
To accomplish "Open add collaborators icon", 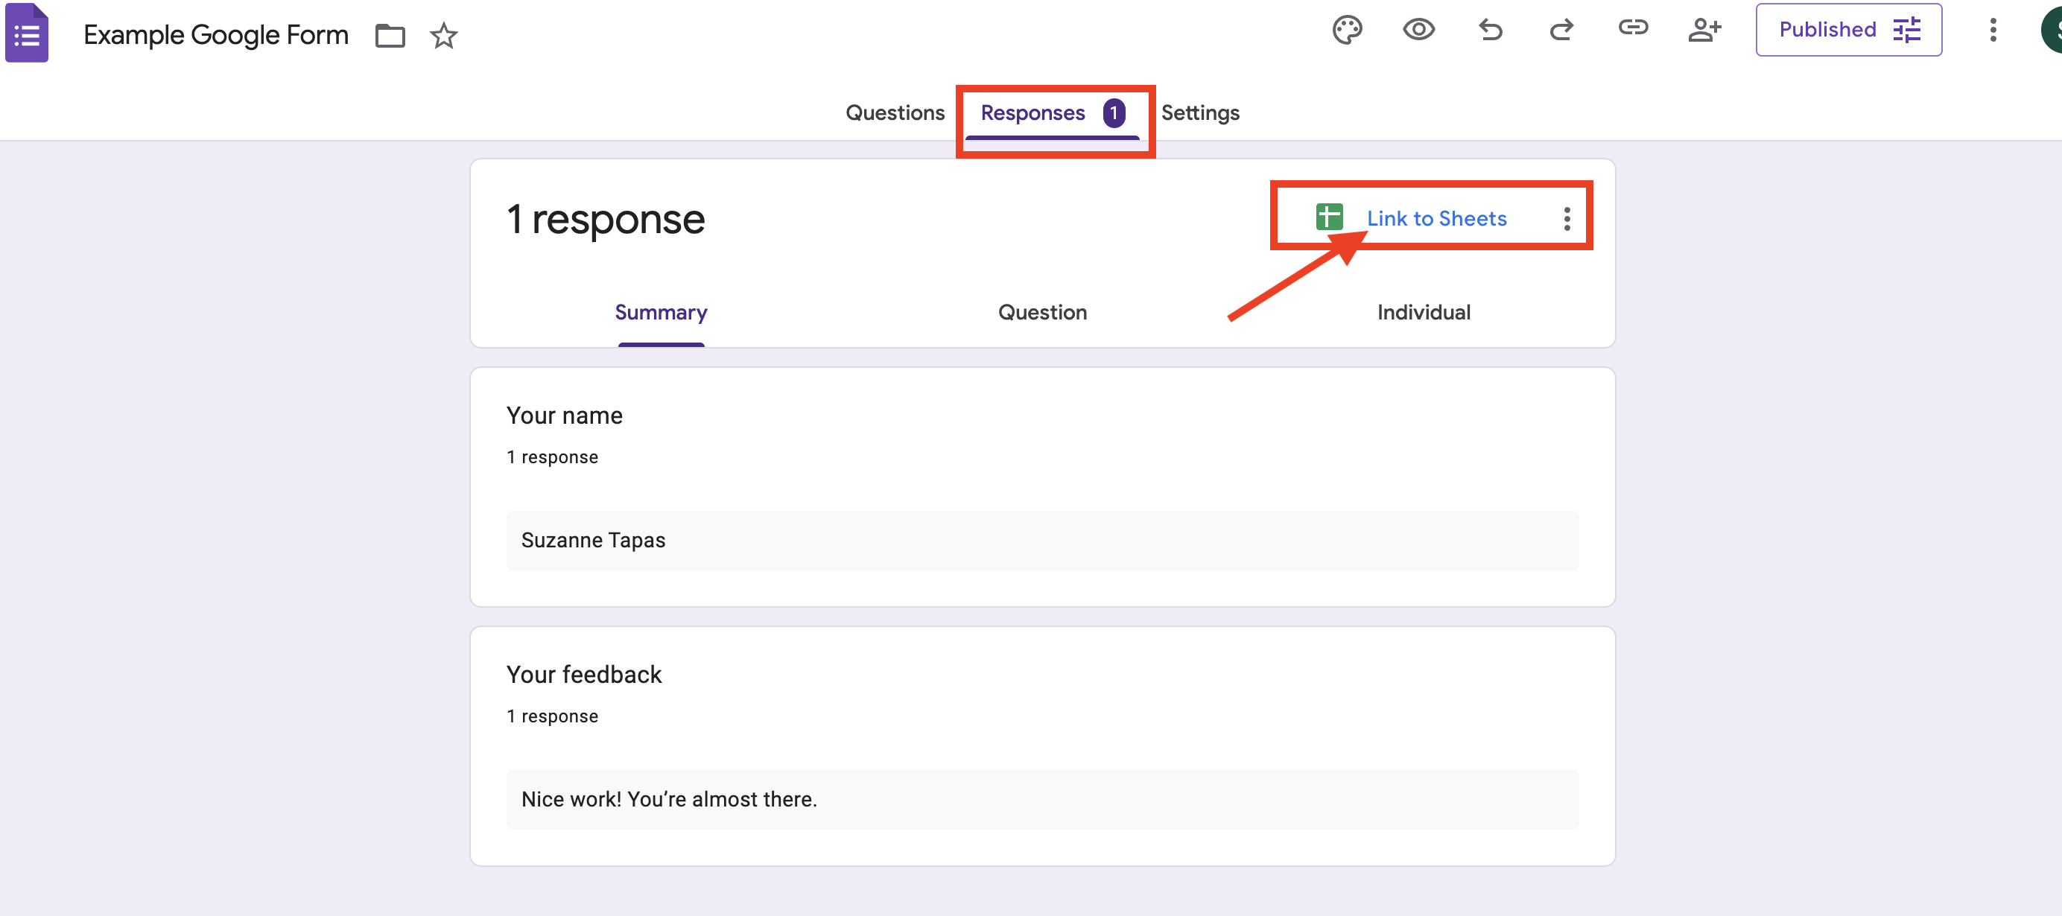I will (x=1704, y=31).
